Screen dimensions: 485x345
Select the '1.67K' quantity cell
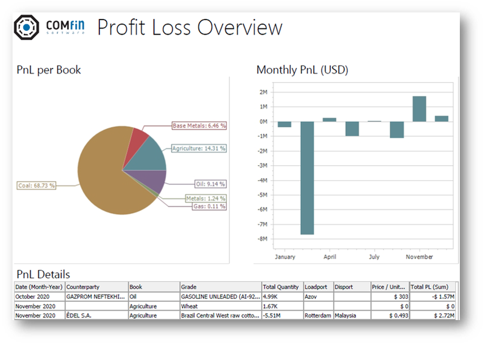pos(282,306)
